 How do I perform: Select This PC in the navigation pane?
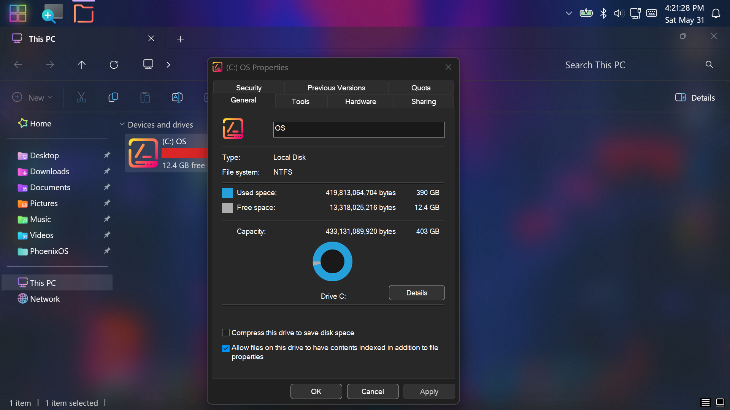57,283
